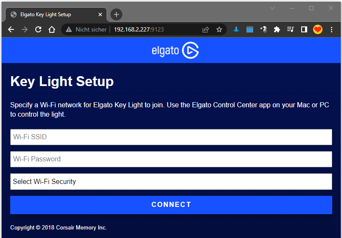Screen dimensions: 342x238
Task: Click the 'Nicht sicher' security warning
Action: coord(86,29)
